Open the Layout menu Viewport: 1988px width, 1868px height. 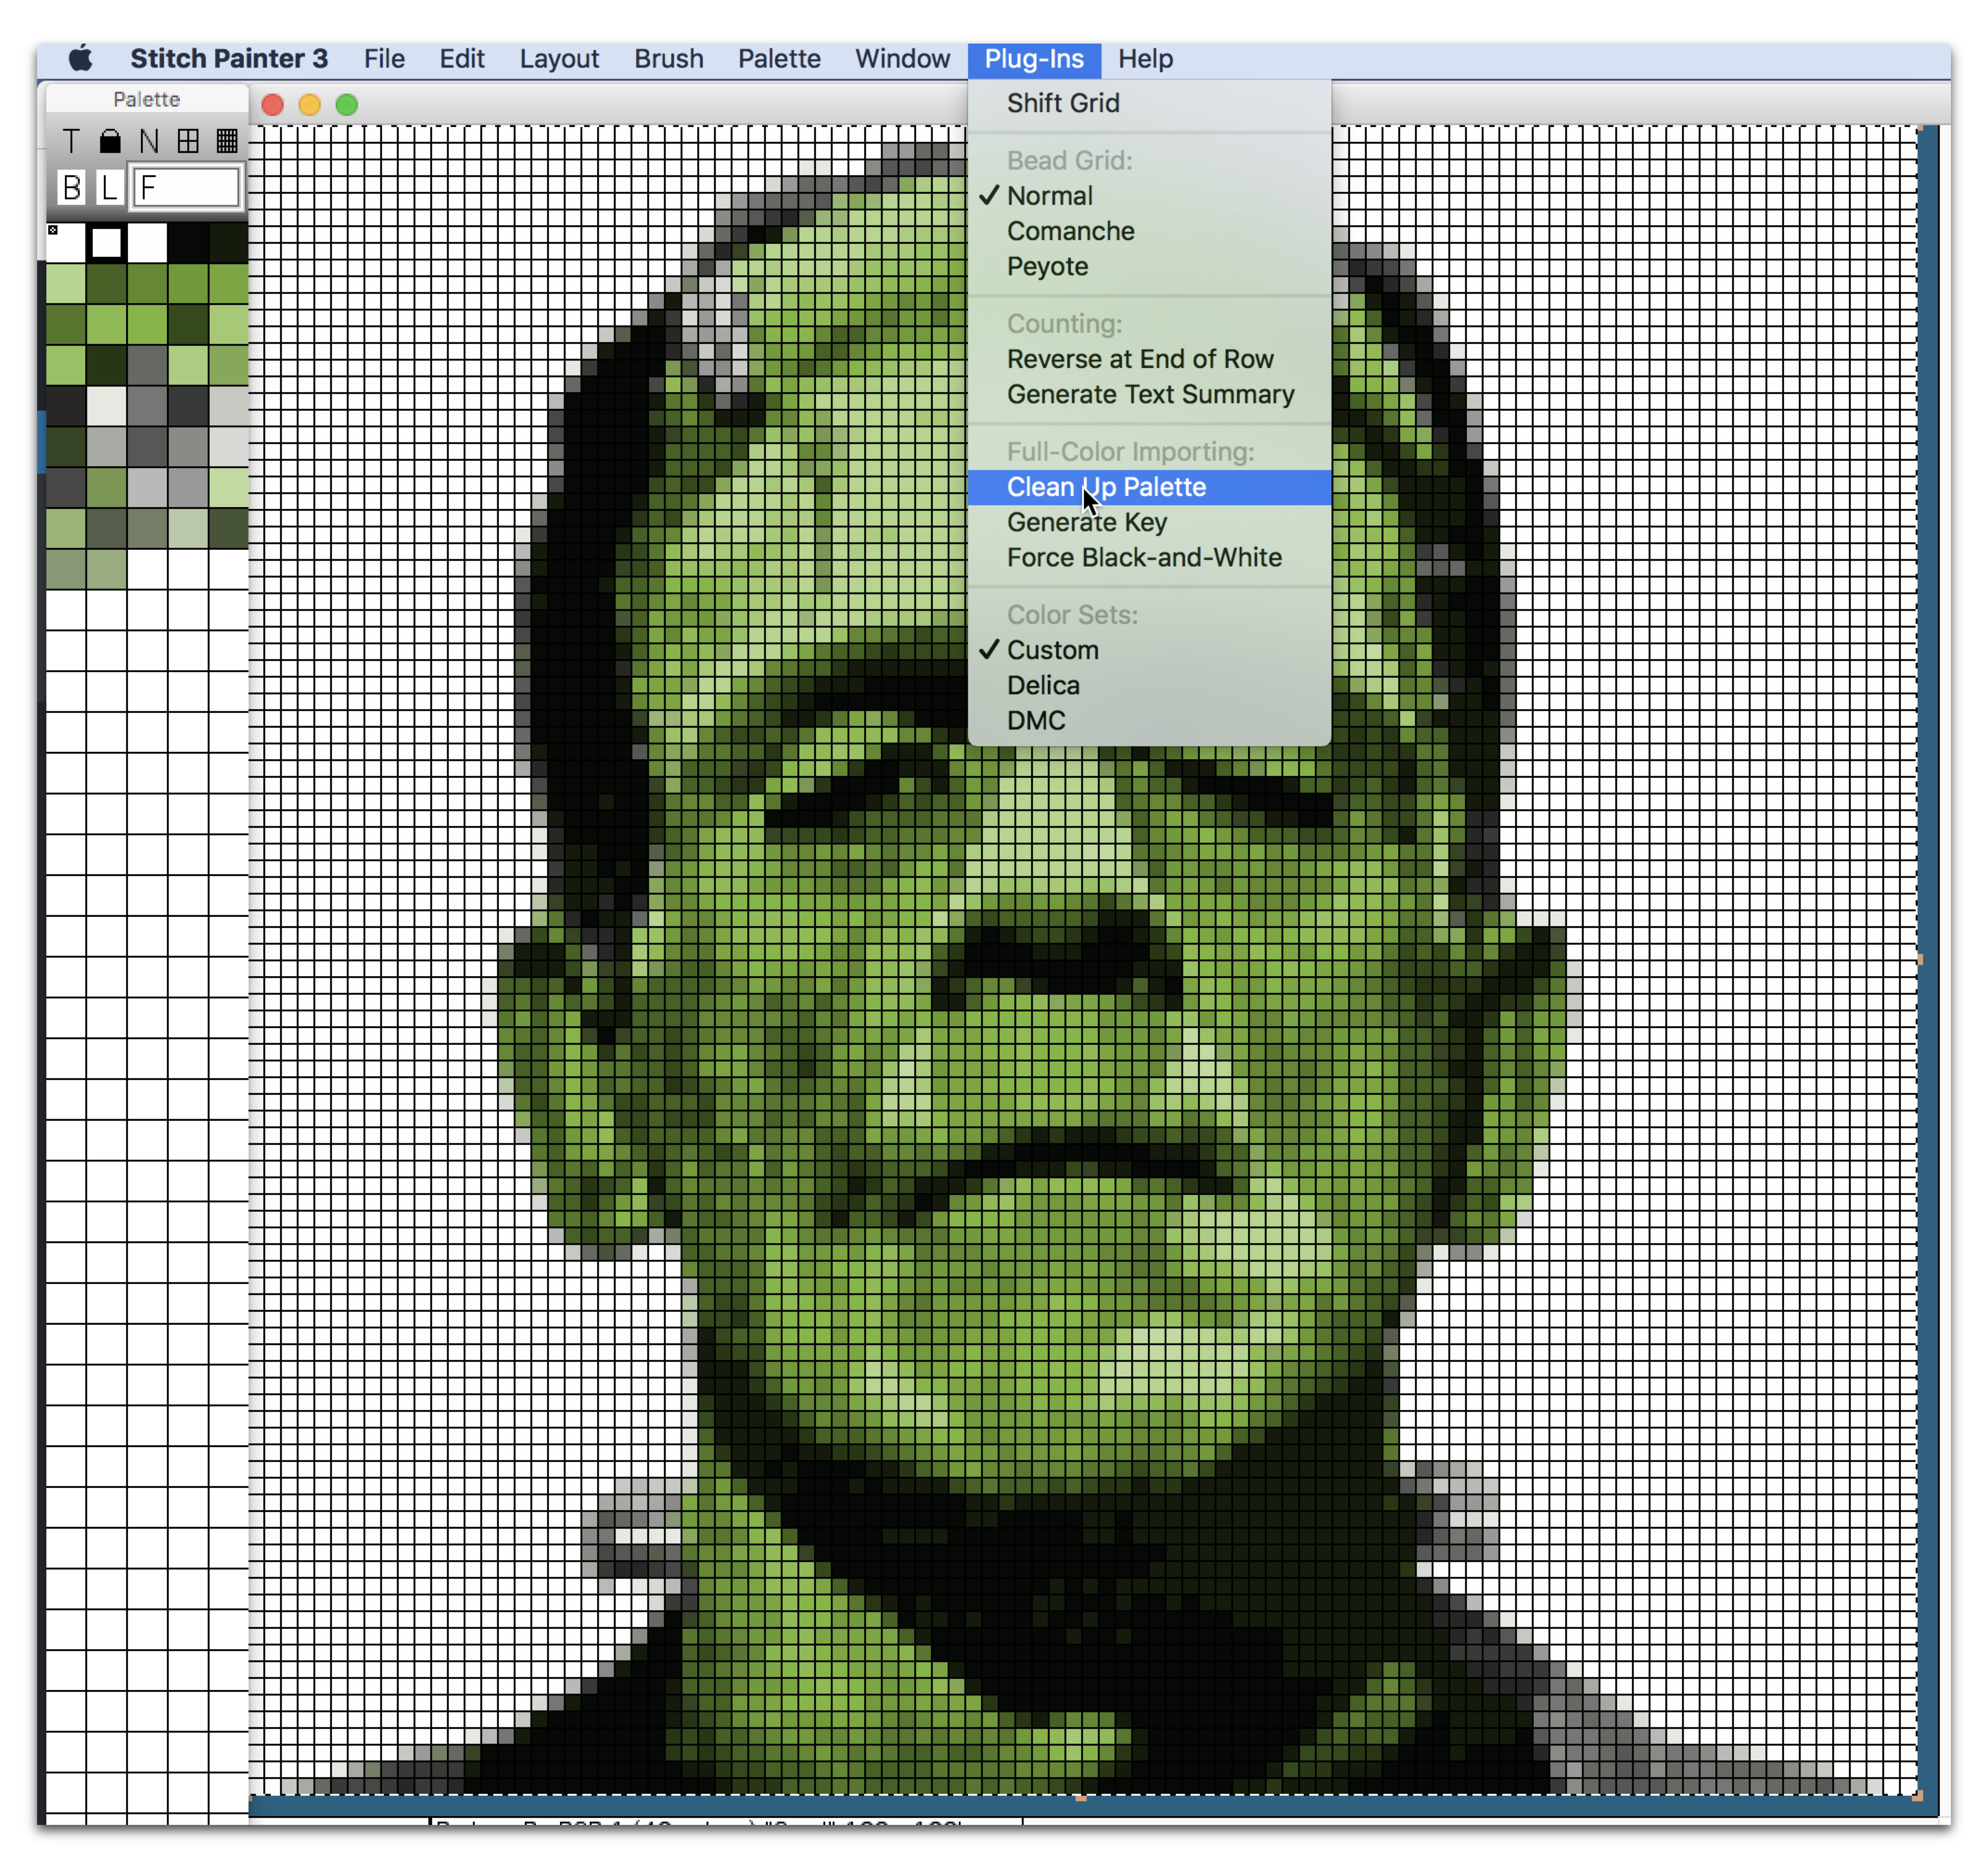tap(560, 59)
